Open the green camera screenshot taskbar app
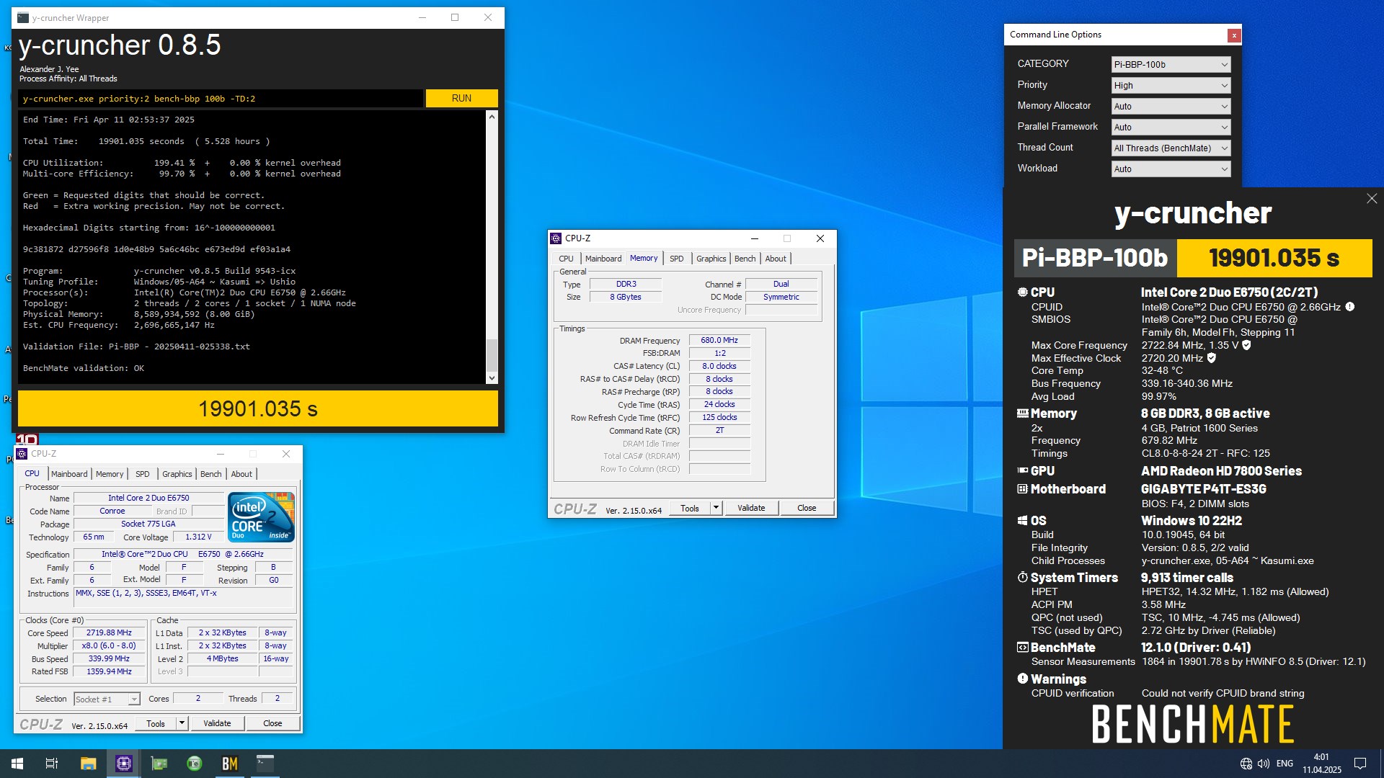Screen dimensions: 1384x778 point(195,764)
